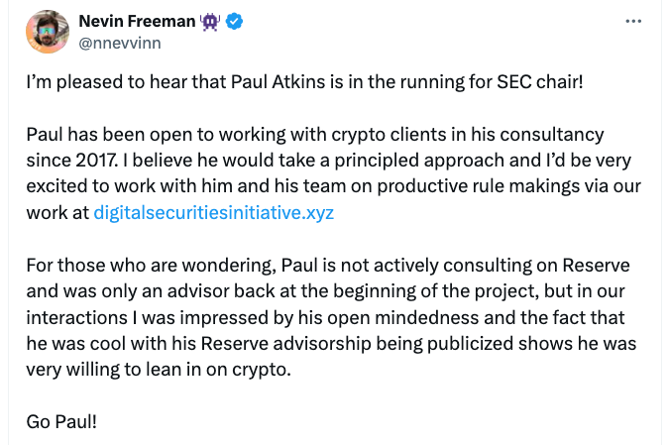Click the blue verified checkmark badge
The image size is (669, 445).
[x=234, y=21]
